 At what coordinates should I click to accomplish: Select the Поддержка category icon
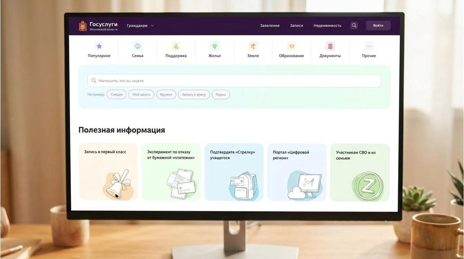click(x=176, y=46)
